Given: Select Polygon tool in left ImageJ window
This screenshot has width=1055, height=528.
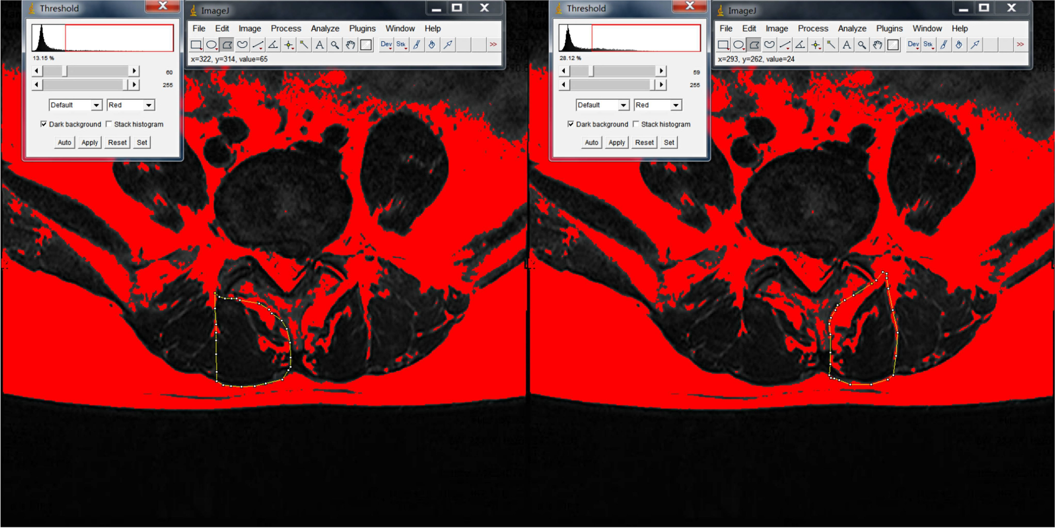Looking at the screenshot, I should coord(227,45).
